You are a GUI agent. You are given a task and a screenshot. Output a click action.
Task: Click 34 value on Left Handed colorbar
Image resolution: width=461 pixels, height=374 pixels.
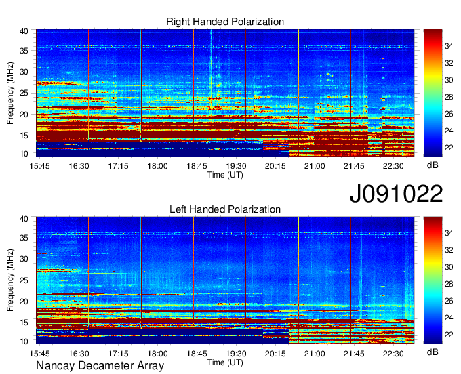(449, 233)
